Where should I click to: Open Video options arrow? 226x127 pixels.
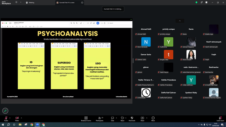point(21,118)
